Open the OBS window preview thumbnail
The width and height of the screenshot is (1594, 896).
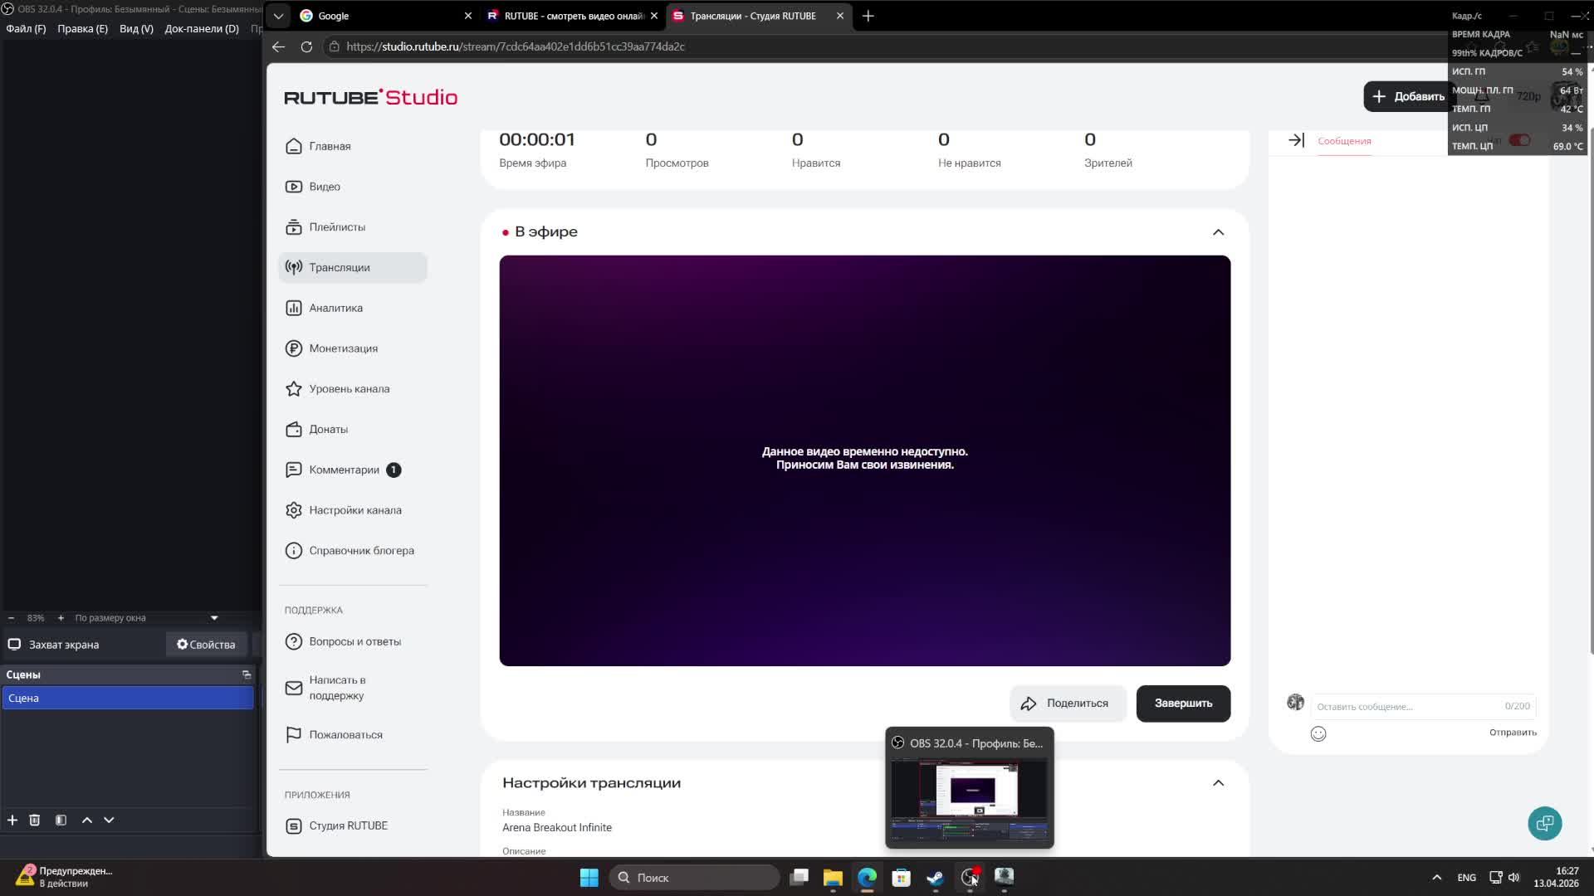970,801
